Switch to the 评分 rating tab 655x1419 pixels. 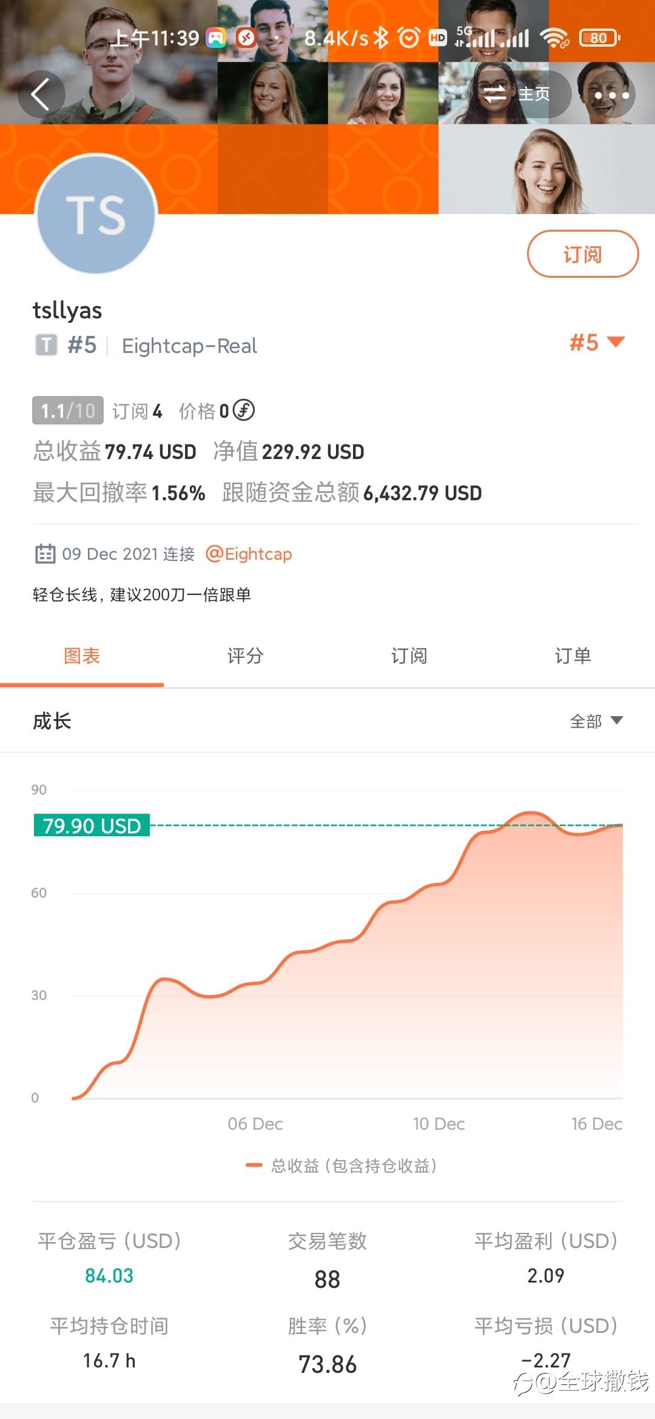point(245,656)
